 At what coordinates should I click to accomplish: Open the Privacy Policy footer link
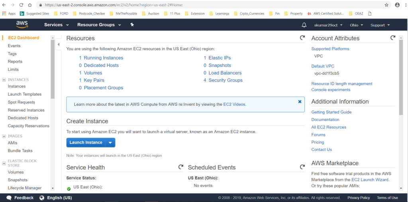[359, 198]
